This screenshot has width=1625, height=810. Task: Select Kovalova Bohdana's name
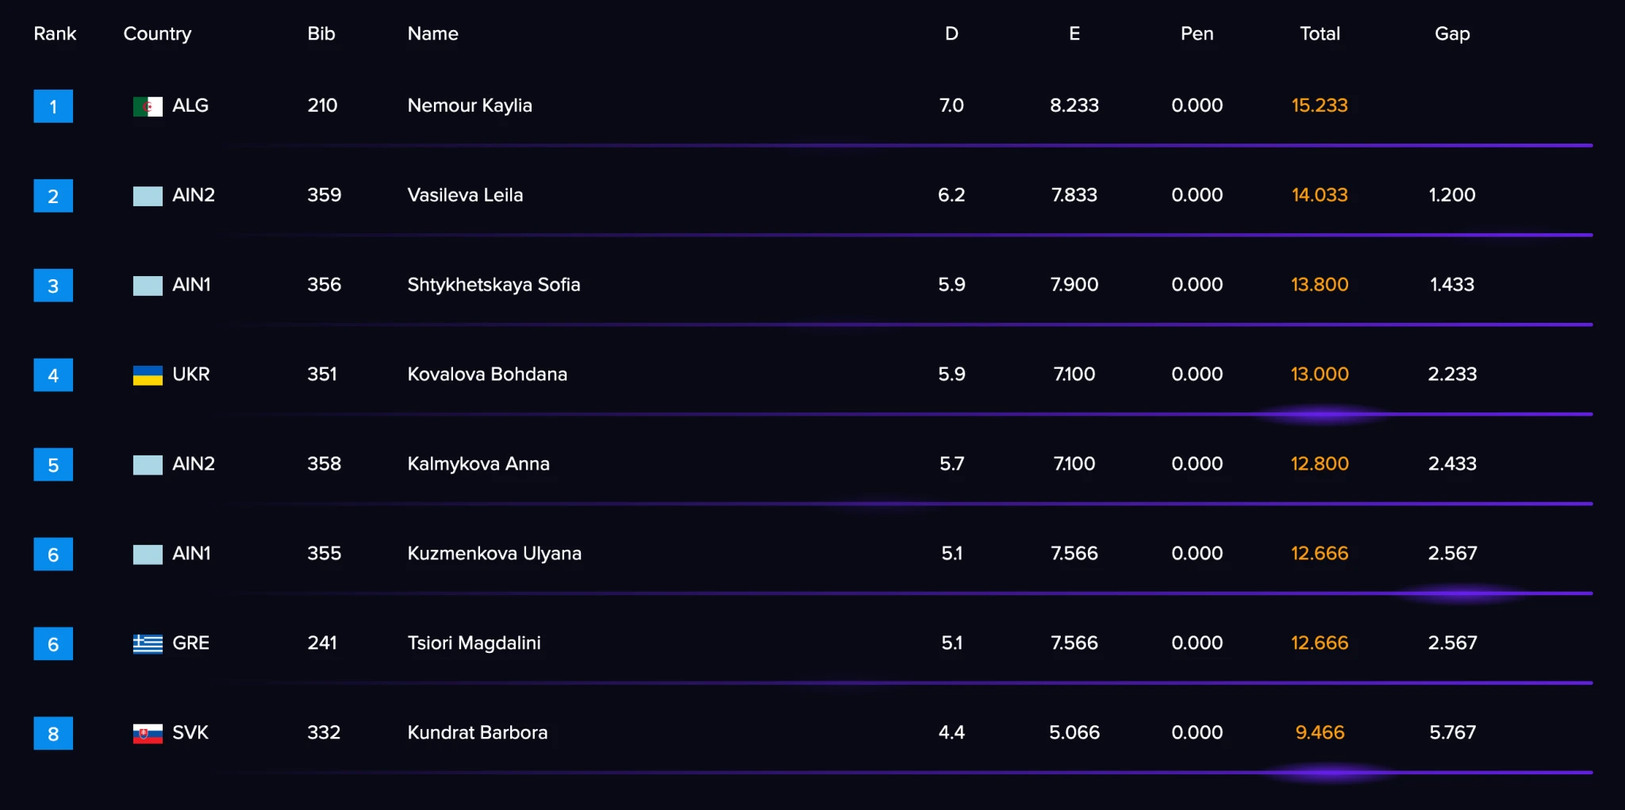point(487,374)
